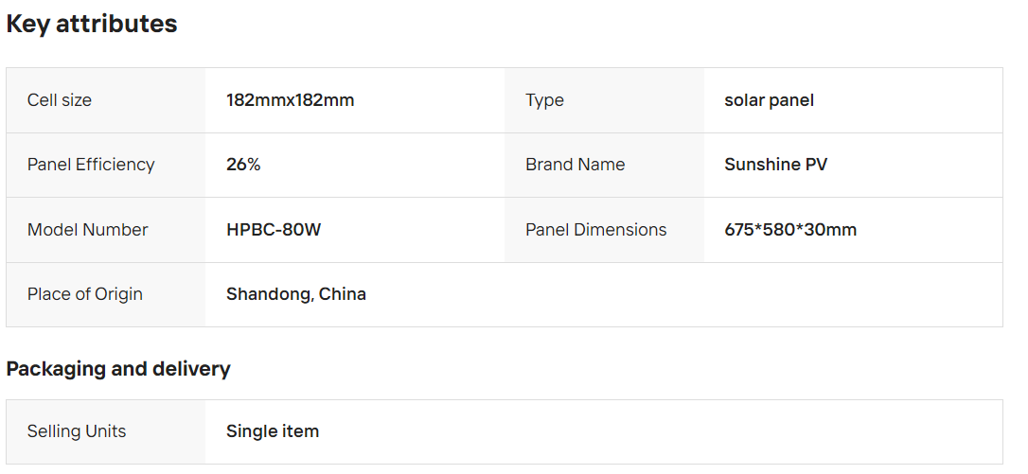Select the Brand Name label
Screen dimensions: 1028x474
[575, 165]
